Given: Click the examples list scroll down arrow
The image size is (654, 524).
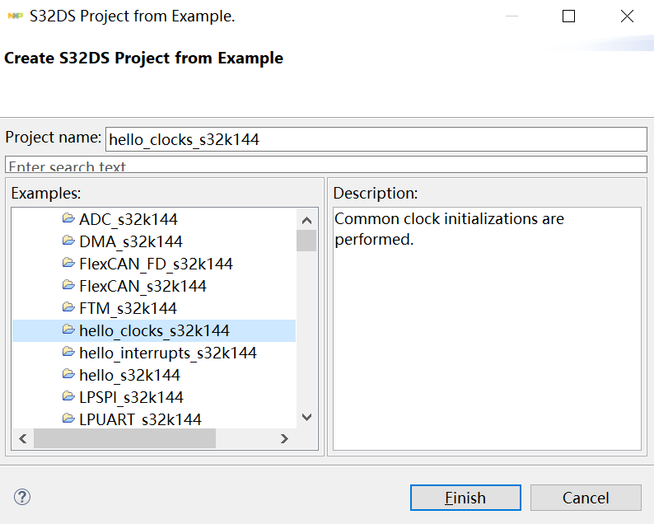Looking at the screenshot, I should point(306,418).
